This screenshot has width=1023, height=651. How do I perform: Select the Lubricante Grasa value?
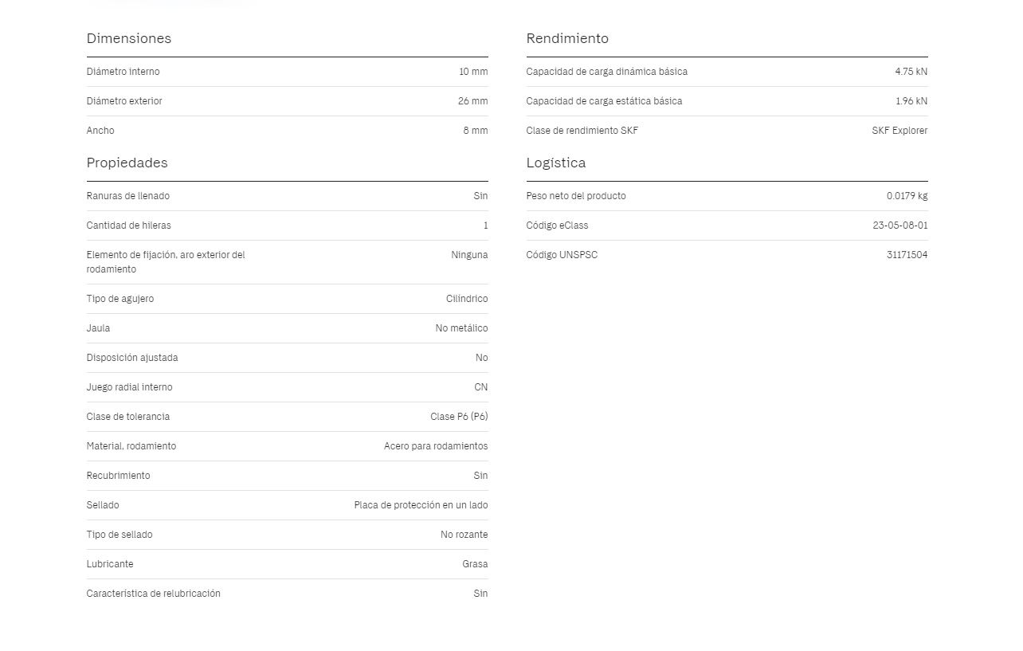coord(475,564)
